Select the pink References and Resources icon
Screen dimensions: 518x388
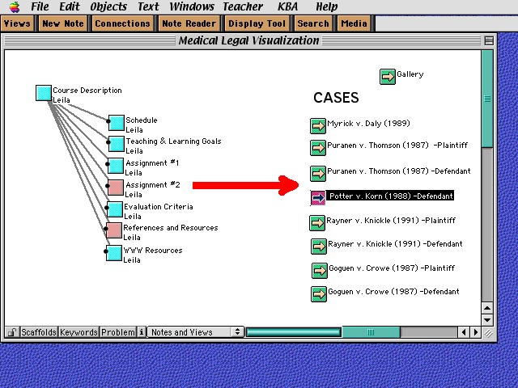click(114, 230)
